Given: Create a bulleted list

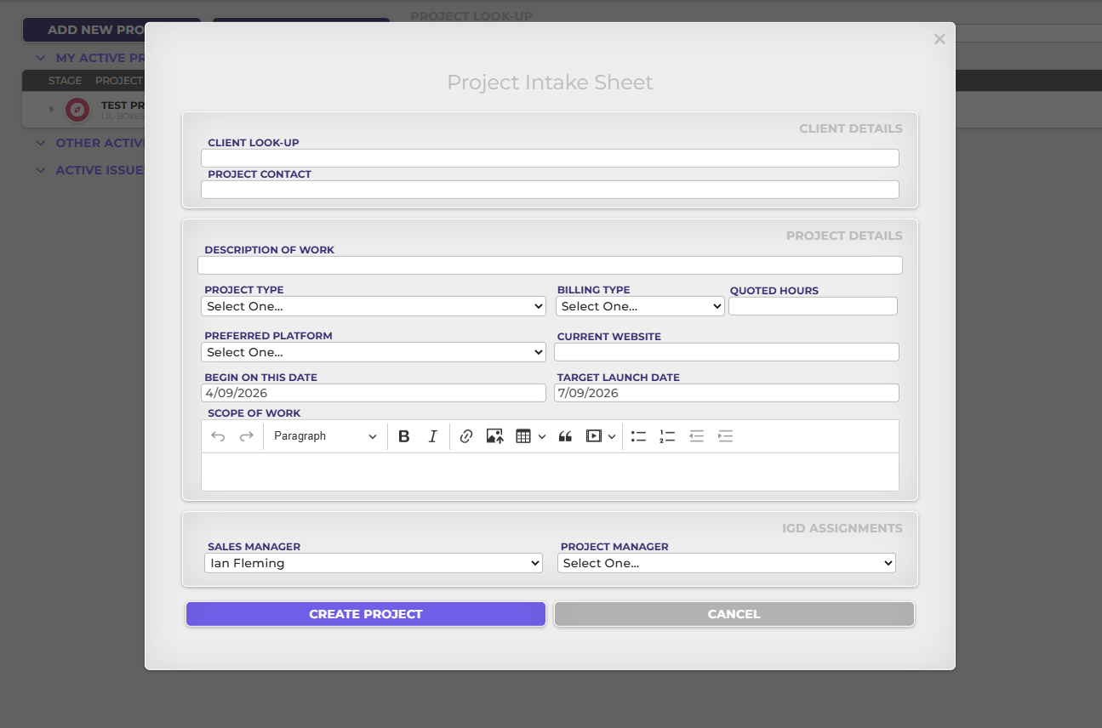Looking at the screenshot, I should 639,436.
